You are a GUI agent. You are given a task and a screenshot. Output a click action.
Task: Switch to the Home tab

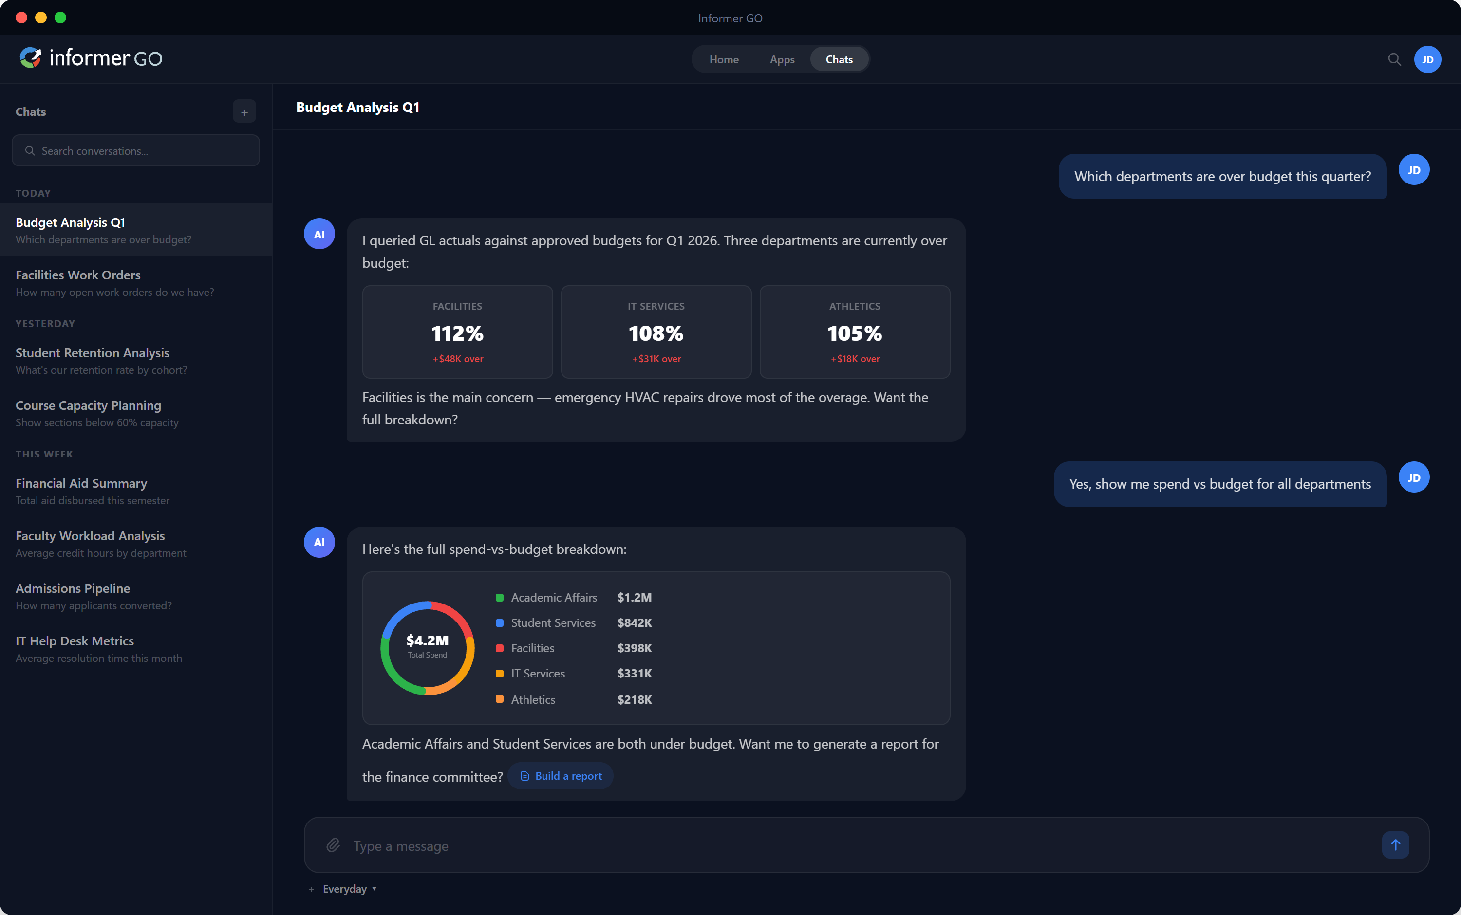coord(724,59)
